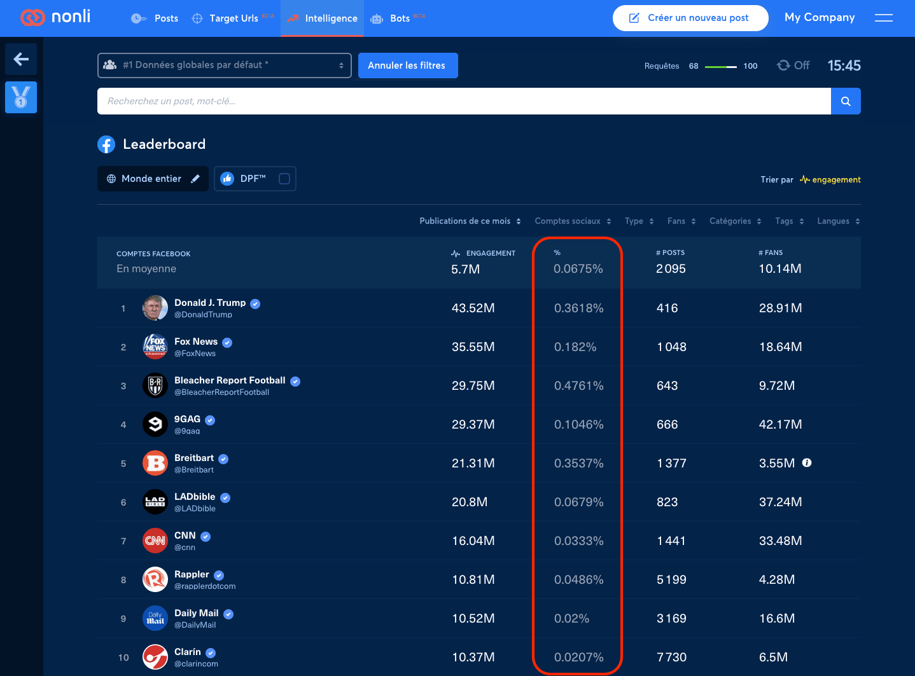Open the Daily Mail account link

(x=197, y=613)
